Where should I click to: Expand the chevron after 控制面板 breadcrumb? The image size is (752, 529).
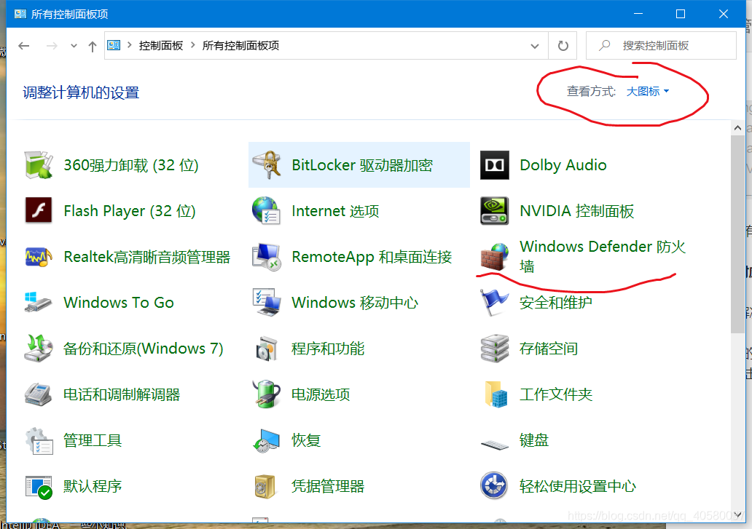193,45
